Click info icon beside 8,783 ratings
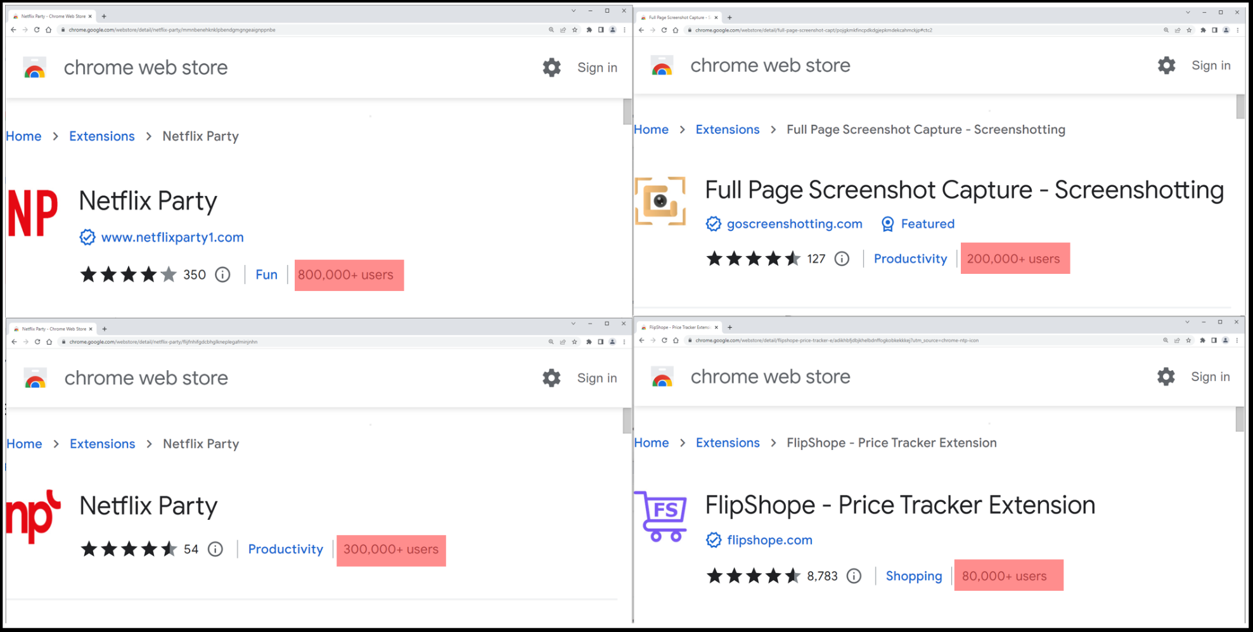Screen dimensions: 1253x632 click(854, 576)
